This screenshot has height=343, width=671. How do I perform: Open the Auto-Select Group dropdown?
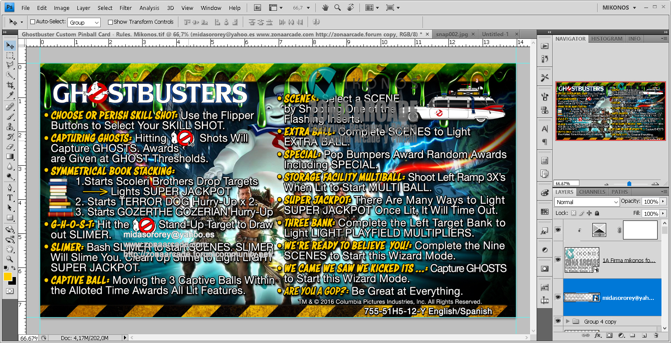84,22
